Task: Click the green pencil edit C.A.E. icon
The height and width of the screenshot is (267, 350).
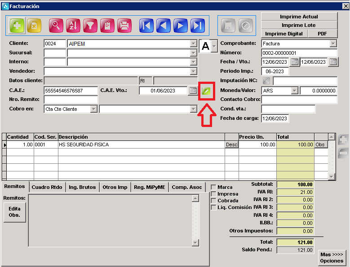Action: point(206,91)
